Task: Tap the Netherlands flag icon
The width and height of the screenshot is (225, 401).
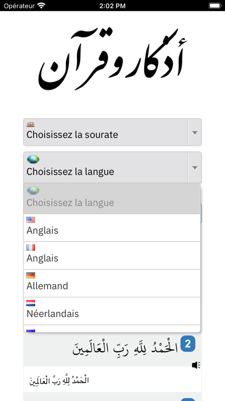Action: click(x=31, y=303)
